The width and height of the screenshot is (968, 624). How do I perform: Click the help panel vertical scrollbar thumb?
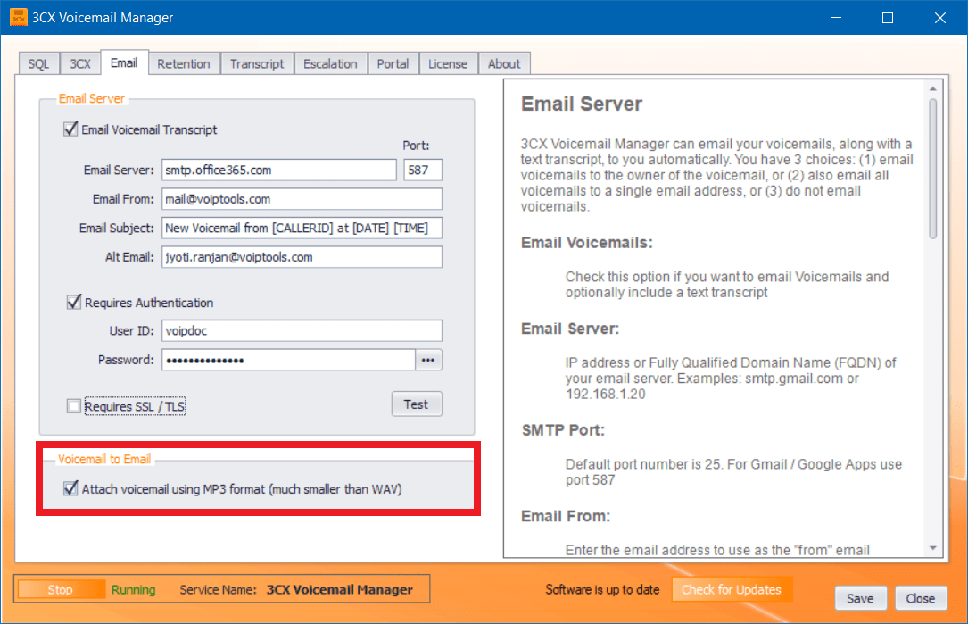tap(933, 169)
